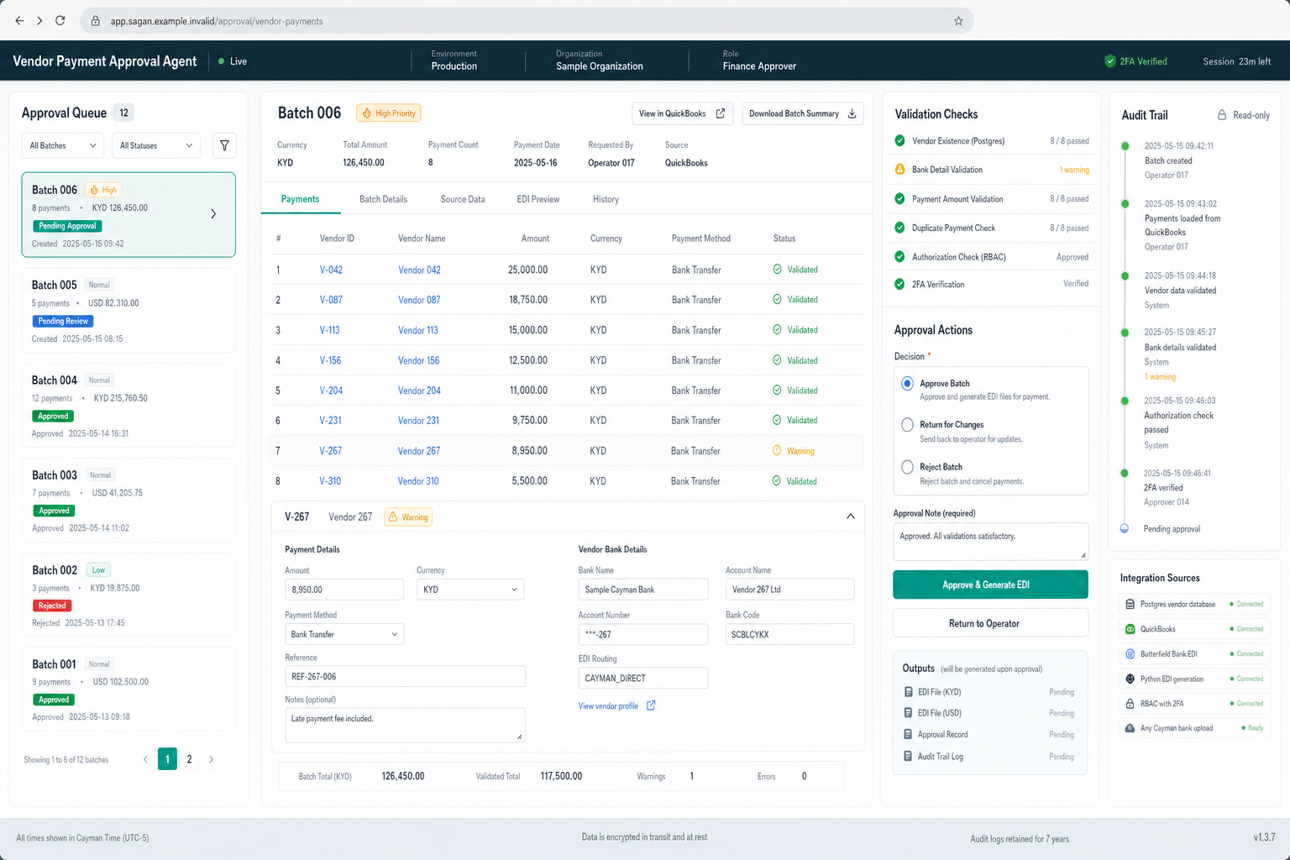The width and height of the screenshot is (1290, 860).
Task: Click the Amount field showing 8,950.00
Action: click(x=344, y=590)
